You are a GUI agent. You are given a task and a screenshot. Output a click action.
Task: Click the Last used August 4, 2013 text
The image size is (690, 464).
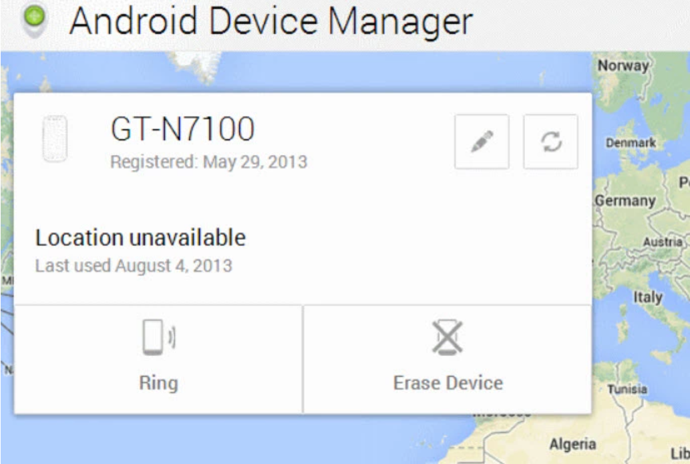(134, 266)
